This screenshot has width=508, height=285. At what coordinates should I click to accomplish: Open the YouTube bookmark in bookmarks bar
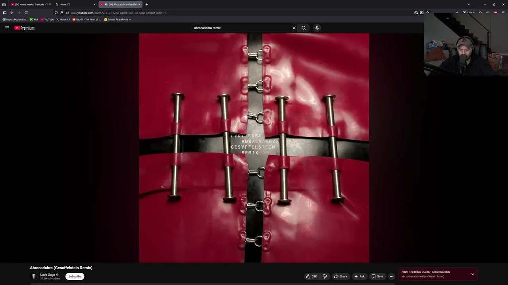47,19
